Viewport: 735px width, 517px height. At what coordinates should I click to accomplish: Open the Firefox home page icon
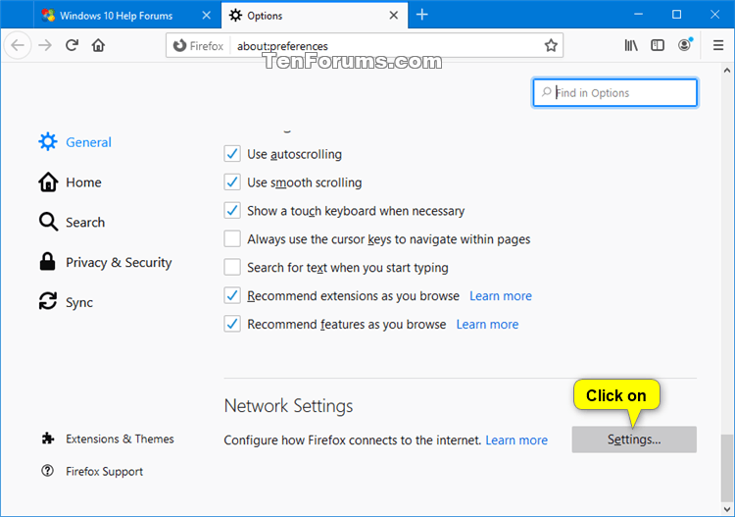98,45
